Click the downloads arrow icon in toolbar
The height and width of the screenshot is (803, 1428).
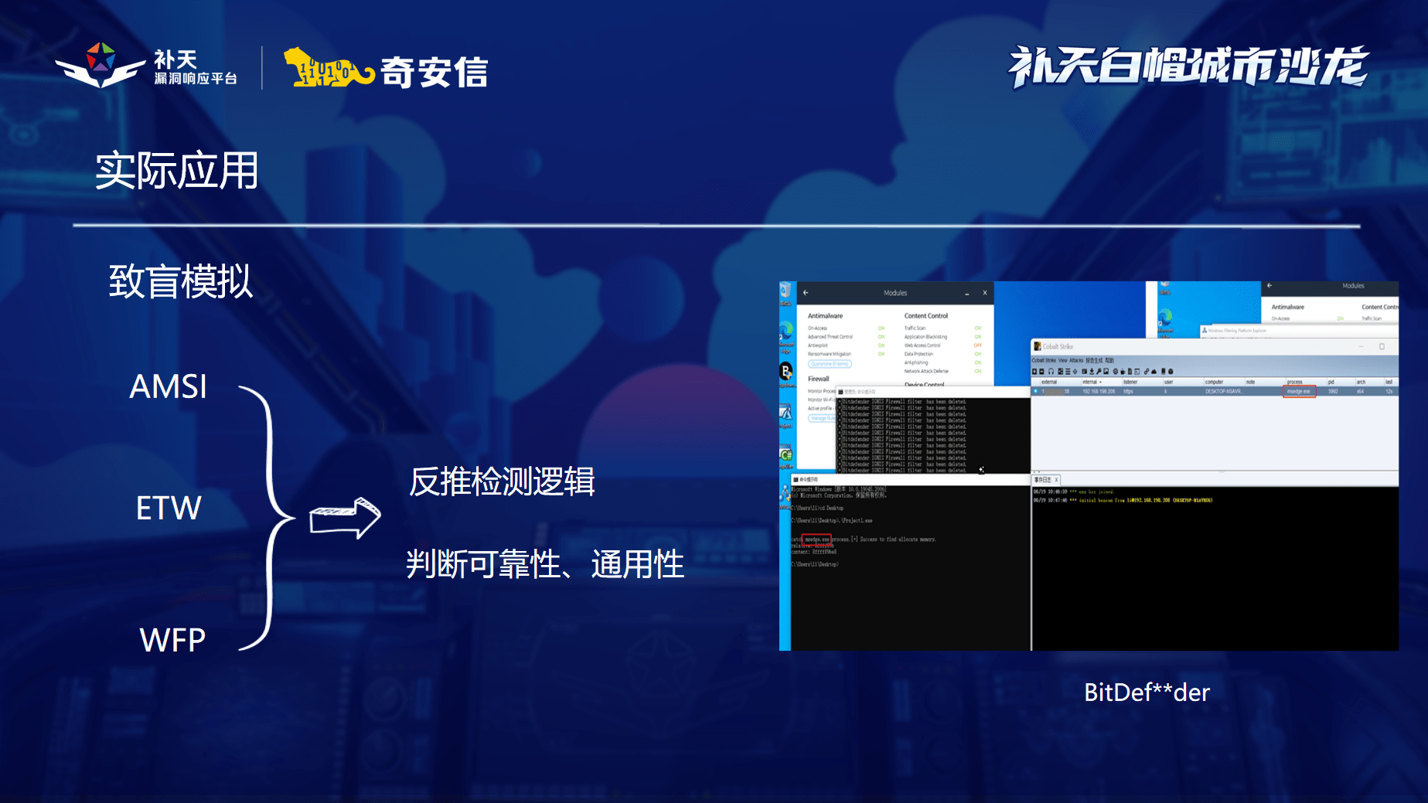pyautogui.click(x=1092, y=372)
